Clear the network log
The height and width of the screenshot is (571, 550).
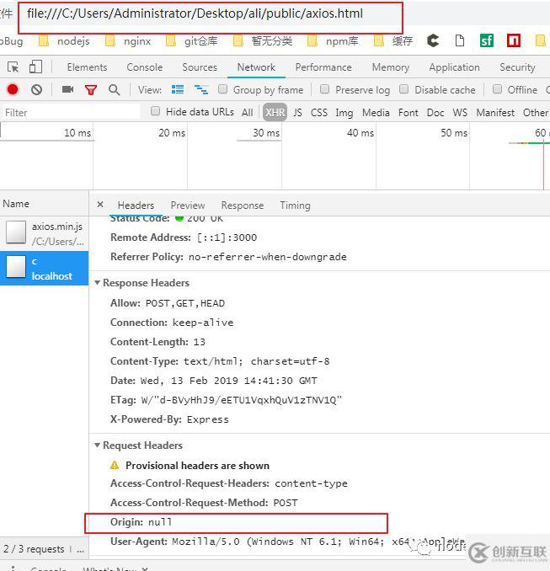[36, 89]
